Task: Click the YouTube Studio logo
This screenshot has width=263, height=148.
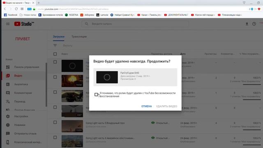Action: pyautogui.click(x=24, y=24)
